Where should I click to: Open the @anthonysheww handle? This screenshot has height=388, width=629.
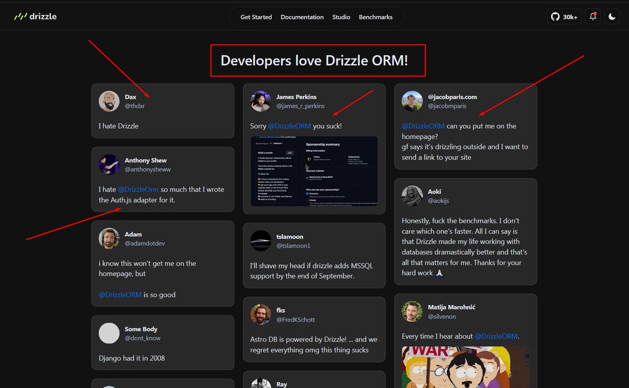click(x=148, y=169)
